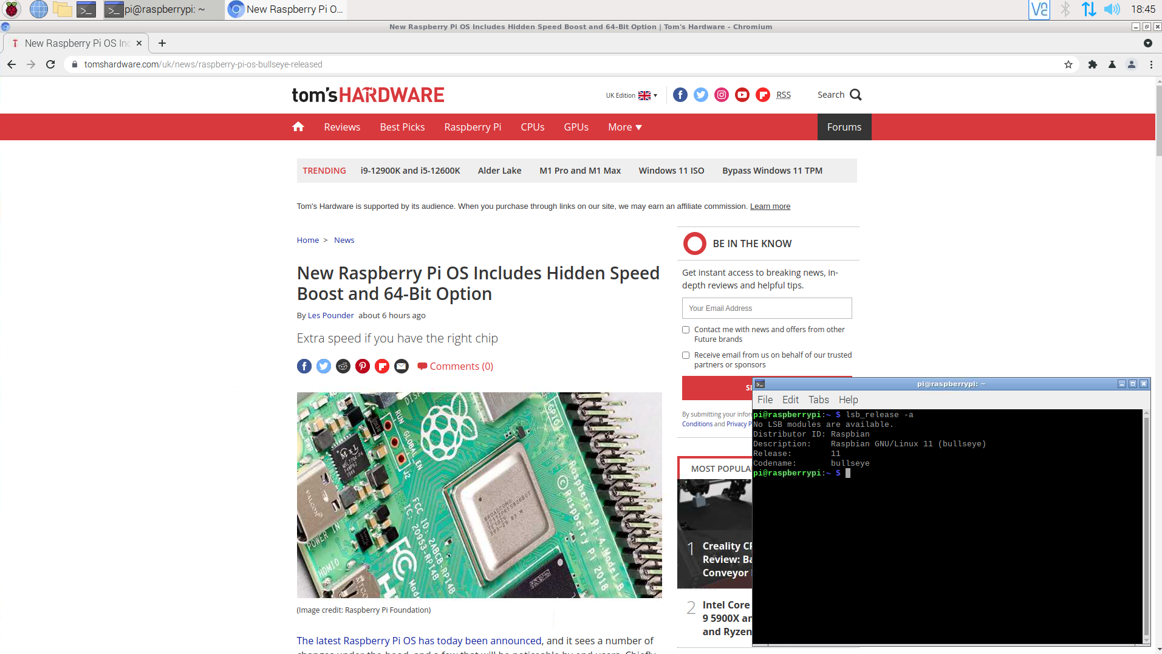Select the home icon in the red navbar
This screenshot has width=1162, height=654.
pos(298,126)
